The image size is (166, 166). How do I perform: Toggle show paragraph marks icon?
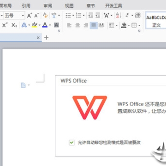[127, 15]
